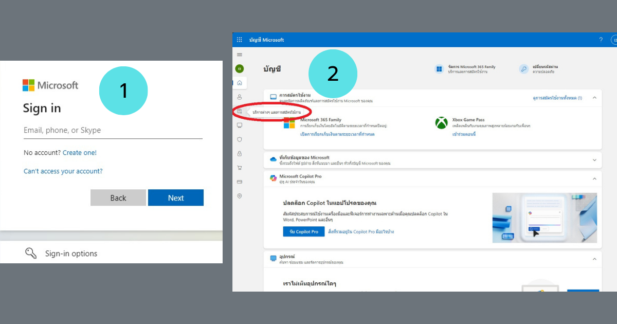Open Services and subscriptions sidebar icon

click(x=240, y=111)
